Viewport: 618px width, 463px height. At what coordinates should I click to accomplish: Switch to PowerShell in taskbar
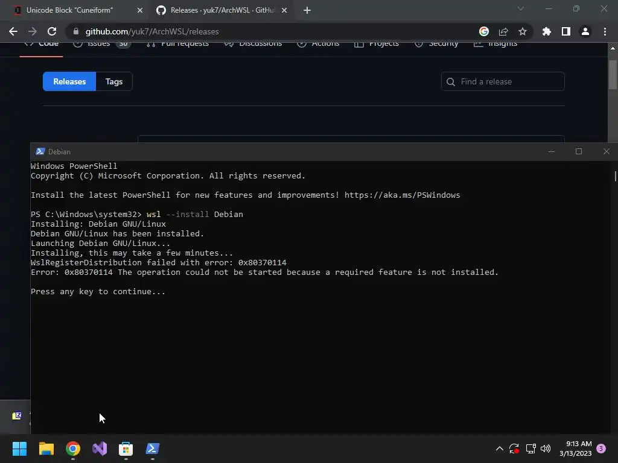click(153, 449)
